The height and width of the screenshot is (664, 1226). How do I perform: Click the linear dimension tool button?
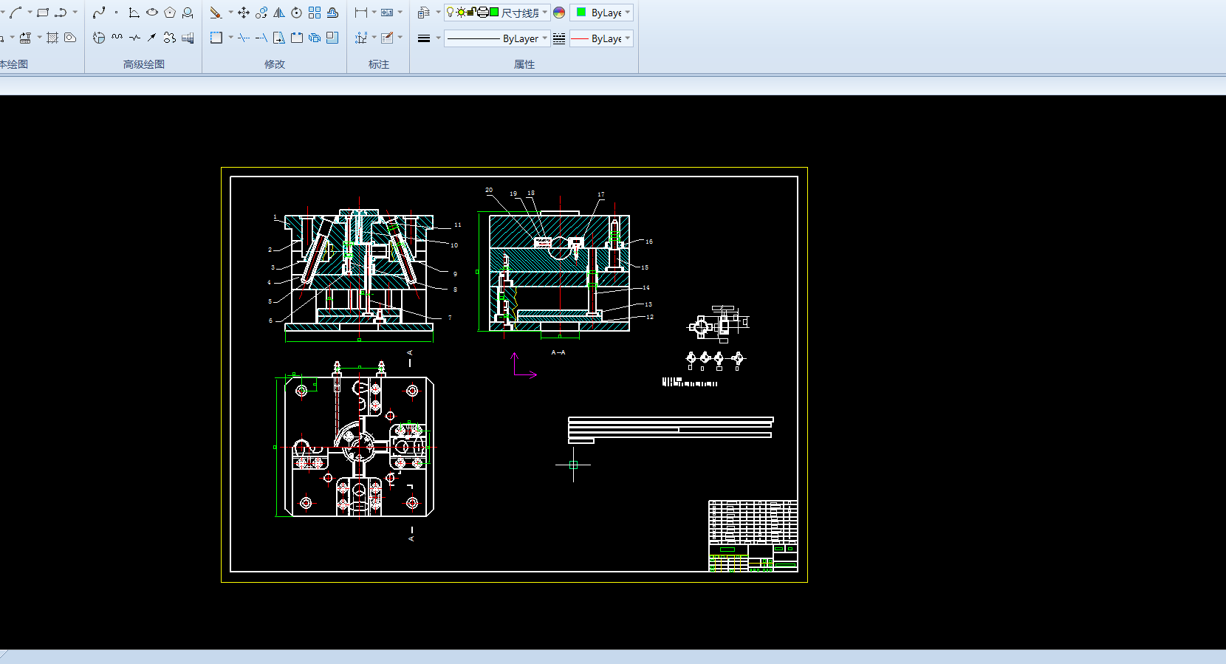[x=361, y=13]
